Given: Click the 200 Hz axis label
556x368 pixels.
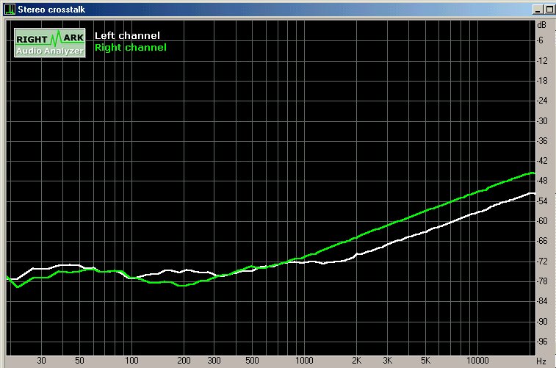Looking at the screenshot, I should click(x=184, y=361).
